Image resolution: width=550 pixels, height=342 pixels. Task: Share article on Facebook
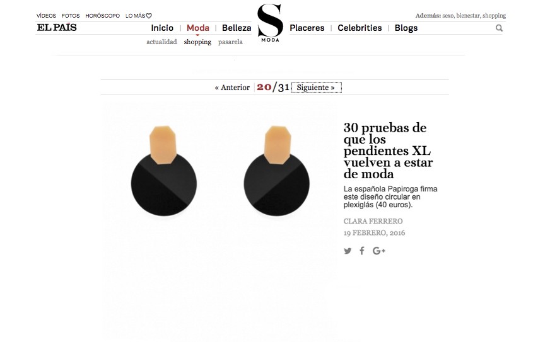click(x=362, y=251)
